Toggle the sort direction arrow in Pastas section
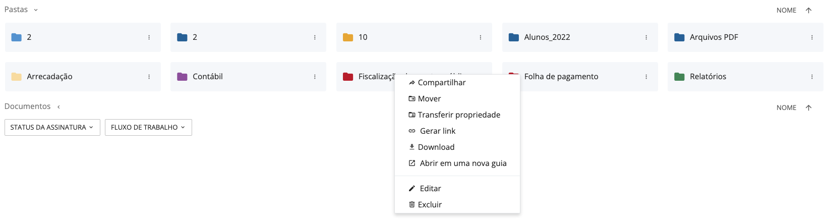The height and width of the screenshot is (221, 827). pos(809,10)
